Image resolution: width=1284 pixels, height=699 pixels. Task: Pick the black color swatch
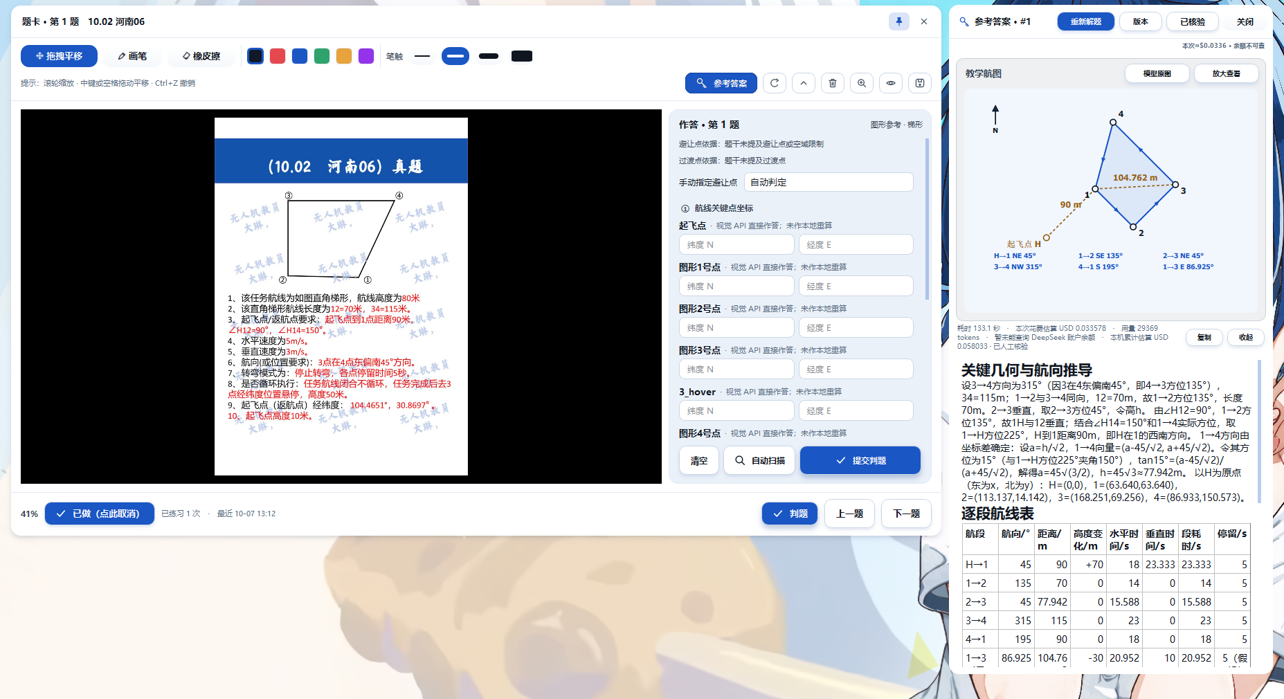tap(255, 56)
